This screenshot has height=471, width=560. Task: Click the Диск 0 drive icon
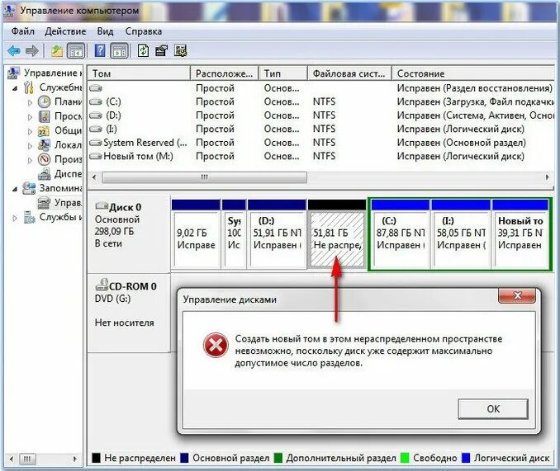pos(102,206)
